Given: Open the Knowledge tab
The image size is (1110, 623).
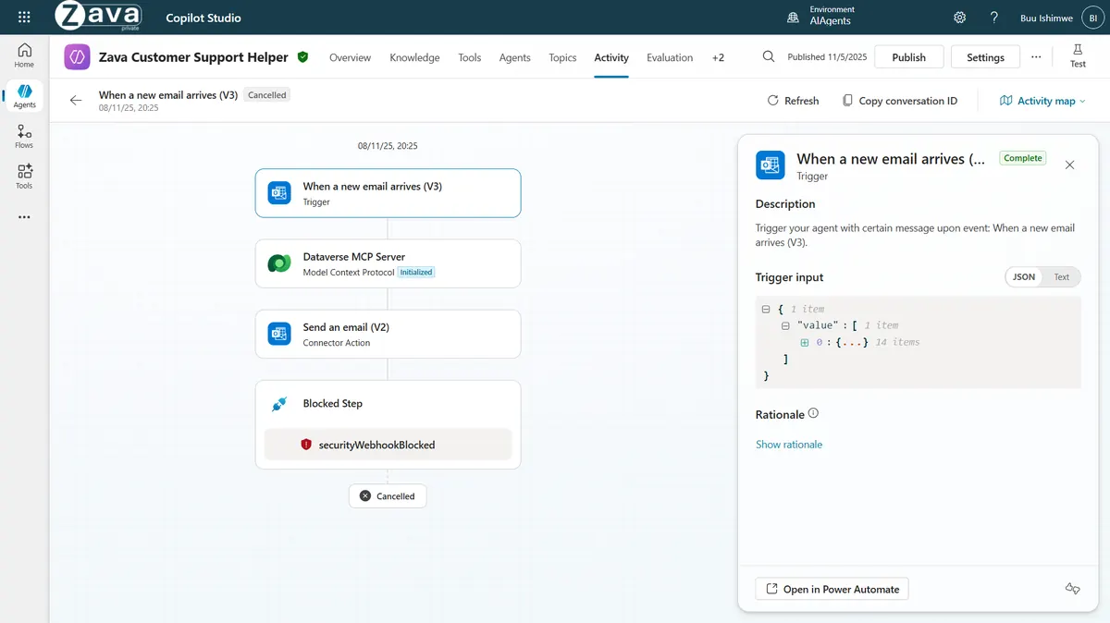Looking at the screenshot, I should 414,57.
